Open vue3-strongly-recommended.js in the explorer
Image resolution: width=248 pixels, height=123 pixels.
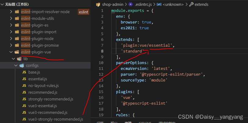click(56, 119)
